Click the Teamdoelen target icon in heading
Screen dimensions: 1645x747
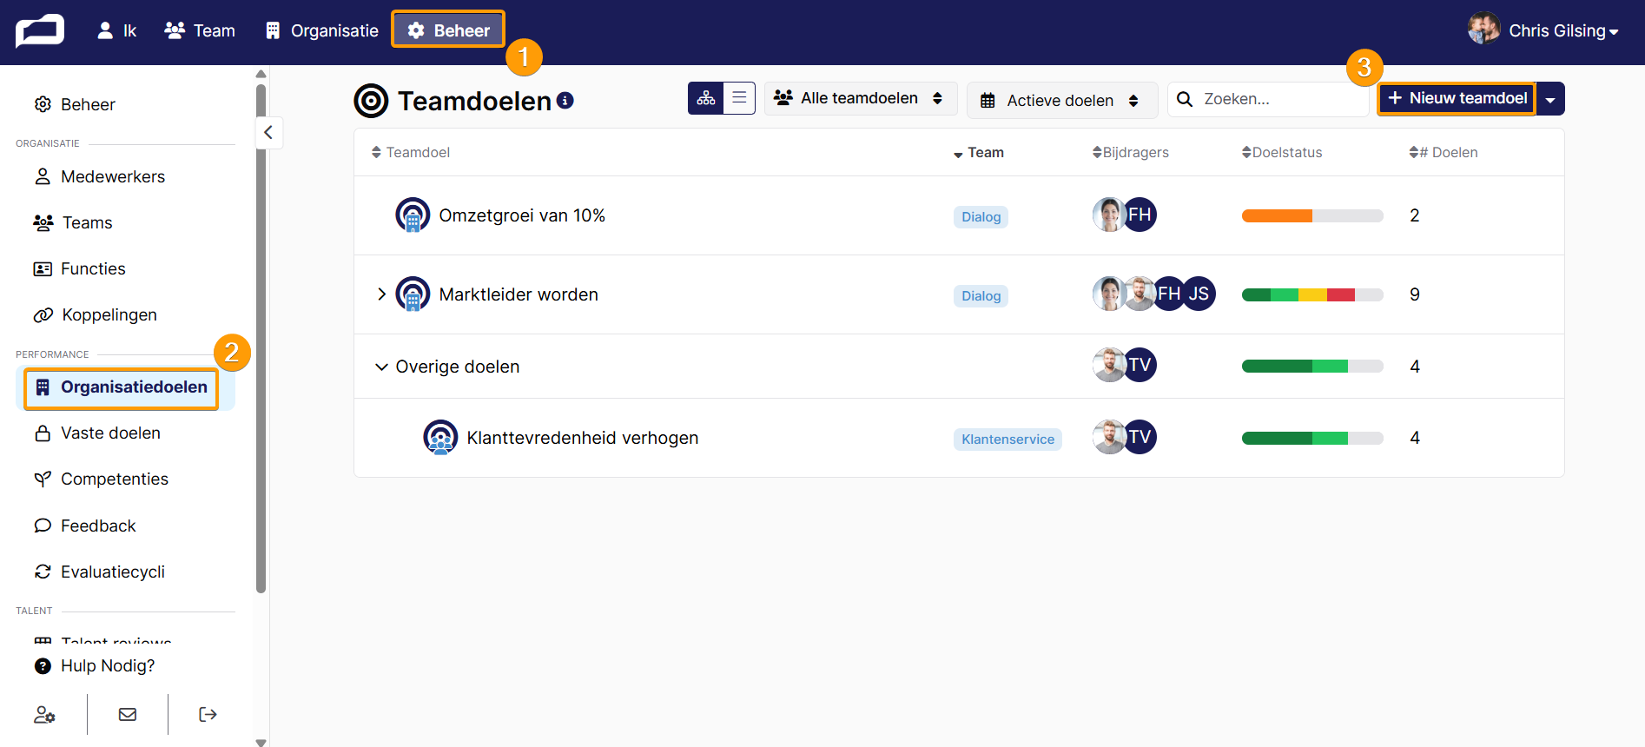[371, 101]
